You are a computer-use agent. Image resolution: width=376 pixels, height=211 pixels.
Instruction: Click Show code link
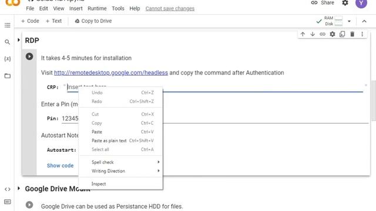pos(60,165)
